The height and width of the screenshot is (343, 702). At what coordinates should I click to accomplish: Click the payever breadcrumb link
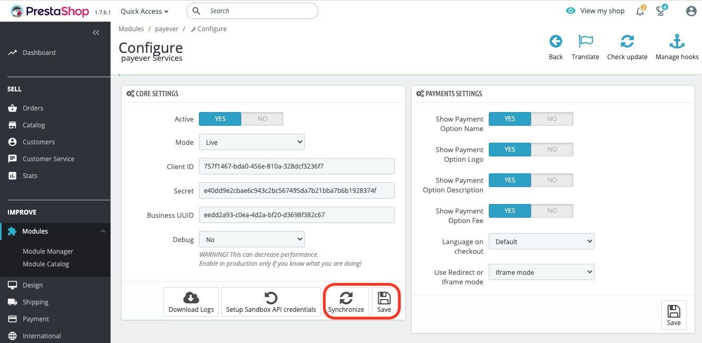pos(167,29)
